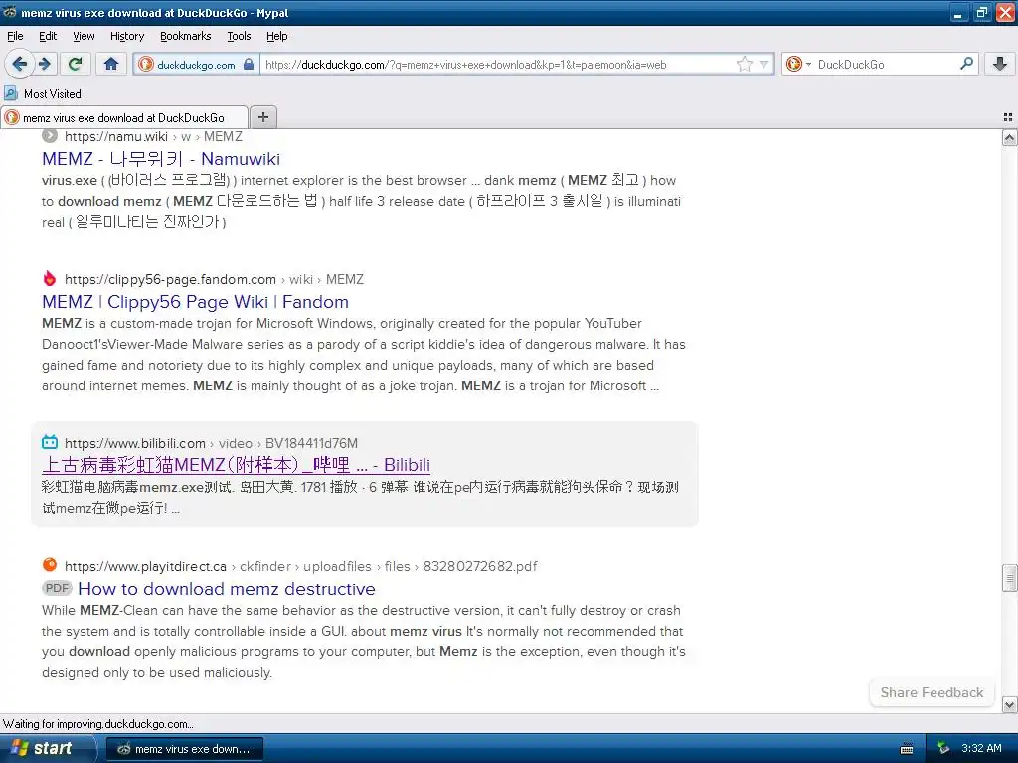Click the Mypal taskbar button

184,749
